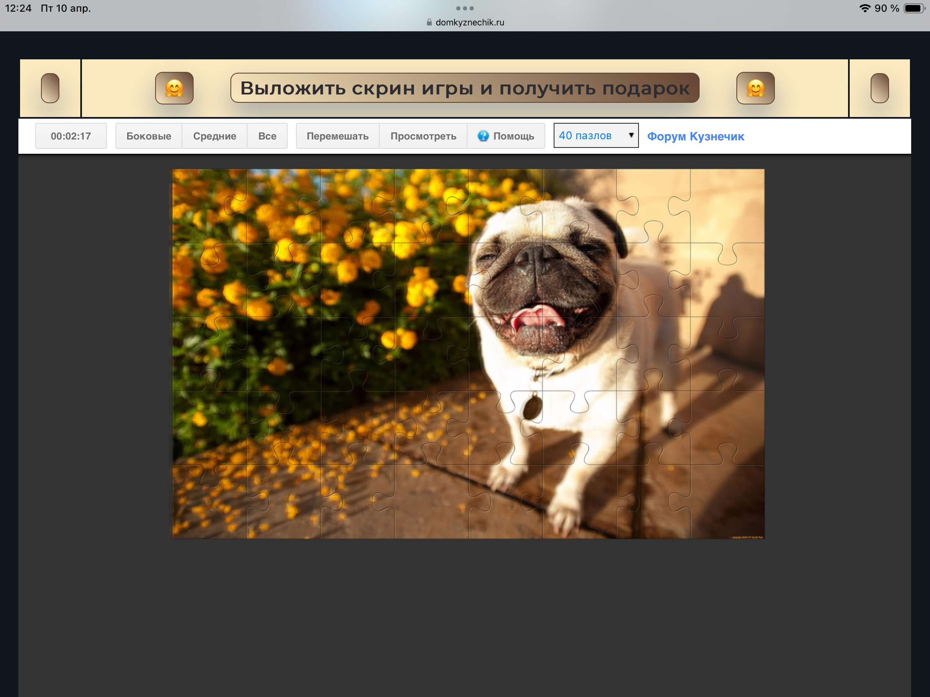Tap the battery indicator icon
The height and width of the screenshot is (697, 930).
click(913, 8)
